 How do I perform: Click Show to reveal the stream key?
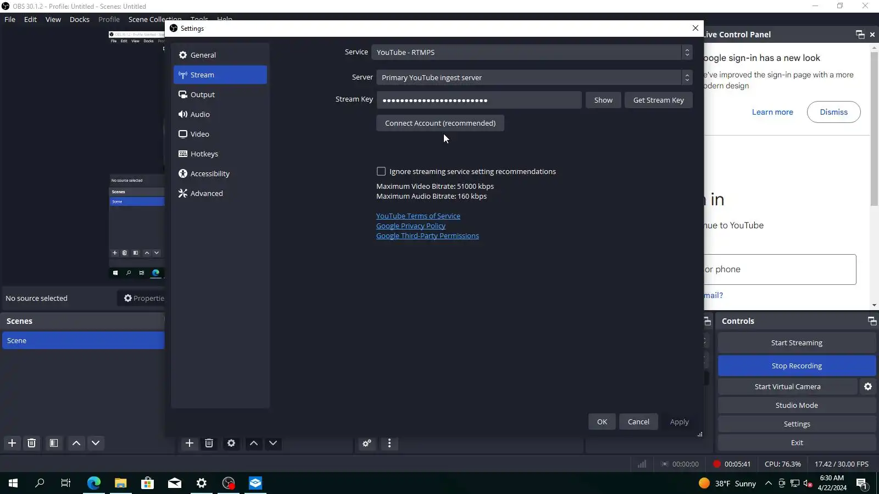(603, 100)
